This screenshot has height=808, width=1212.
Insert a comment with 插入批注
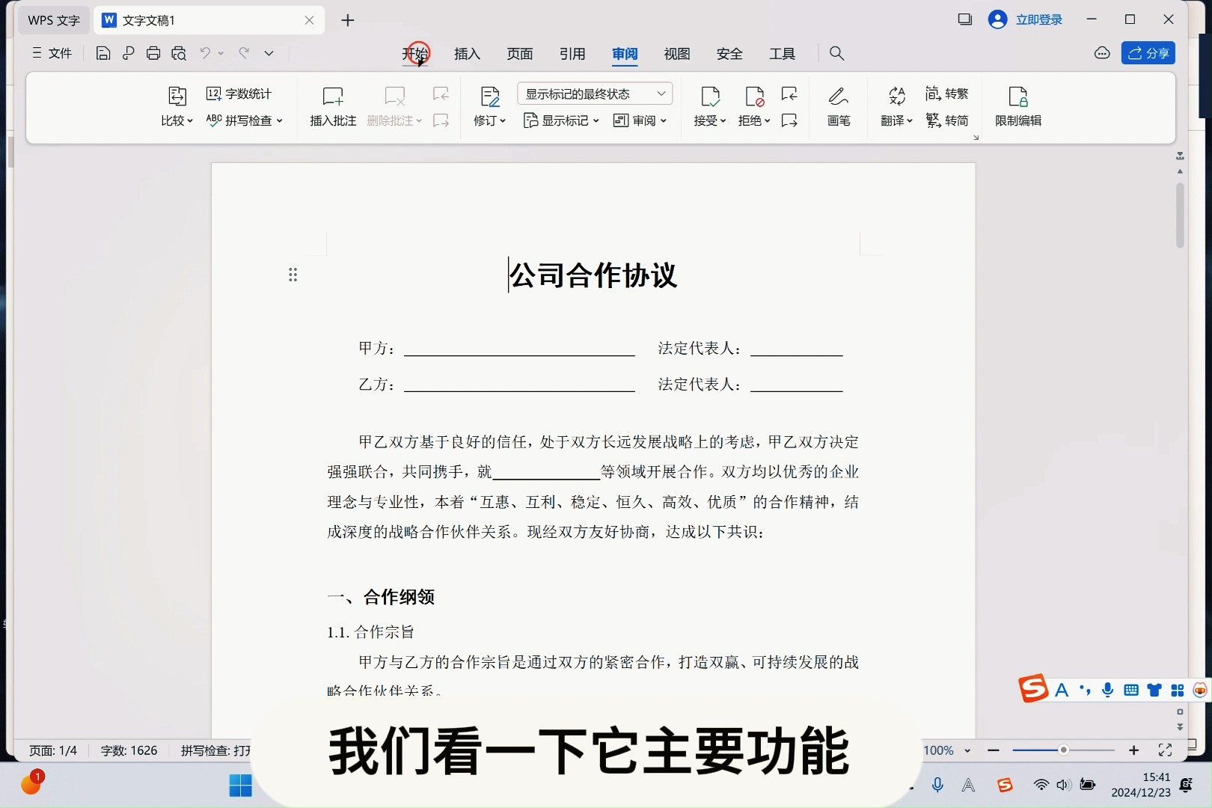click(x=332, y=106)
